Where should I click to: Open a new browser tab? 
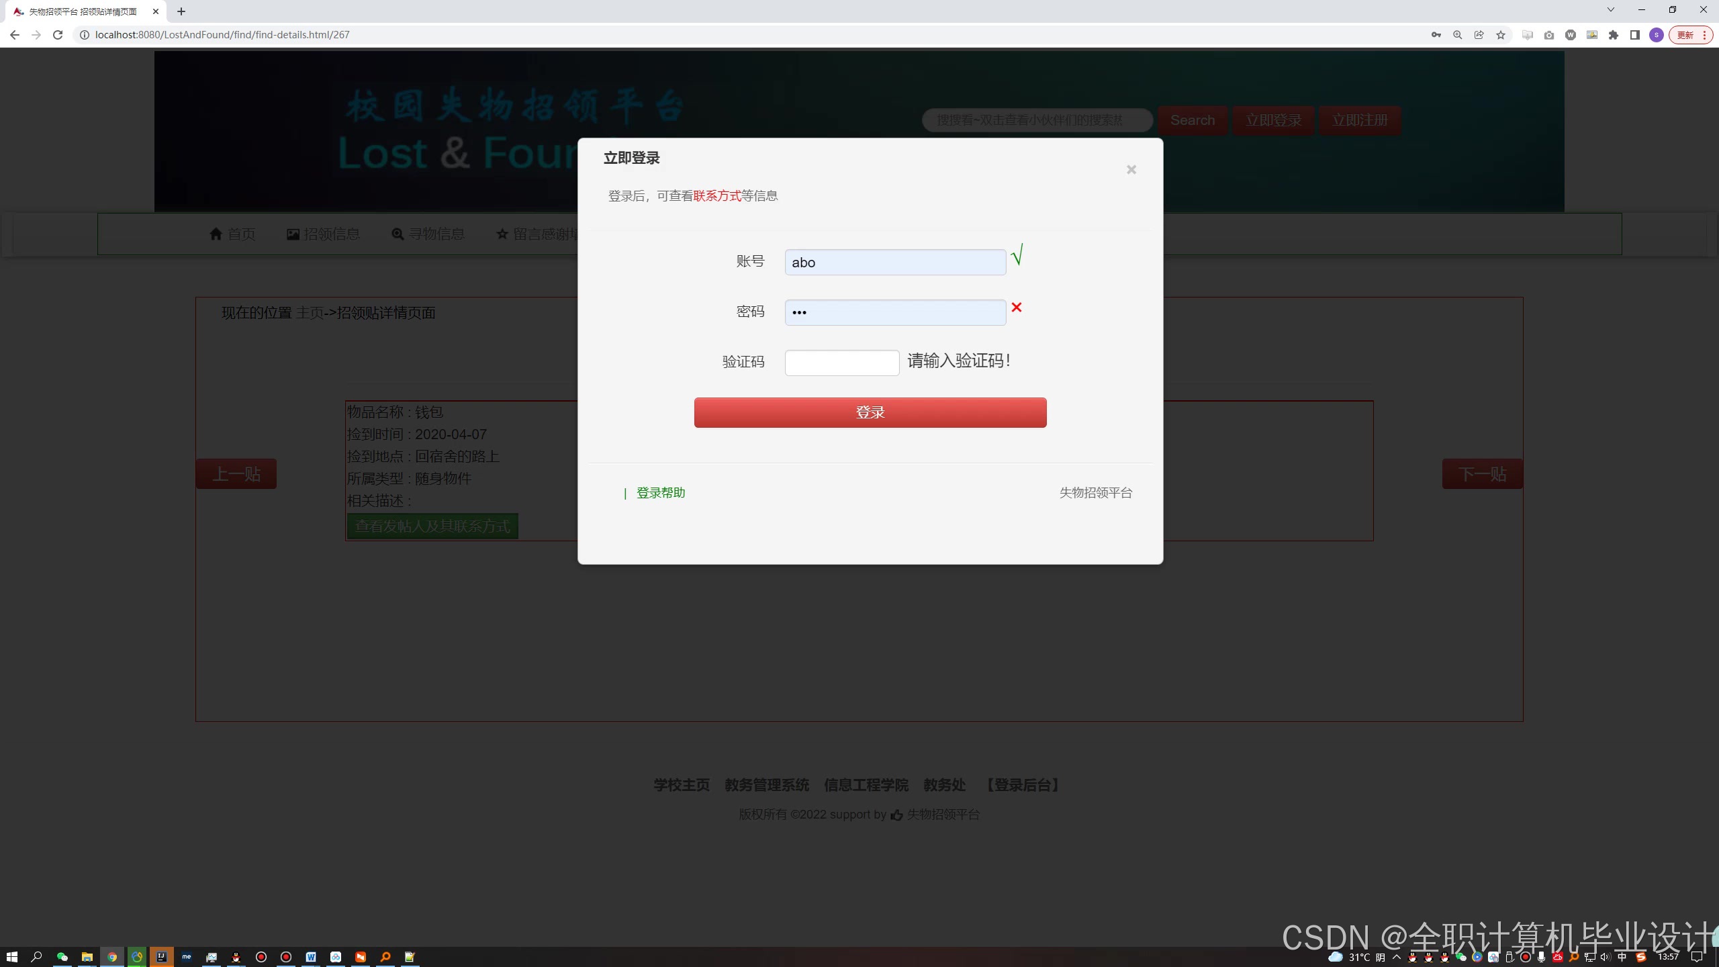(x=181, y=11)
